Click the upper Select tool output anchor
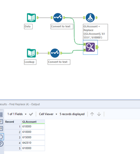140x154 pixels. (x=64, y=18)
